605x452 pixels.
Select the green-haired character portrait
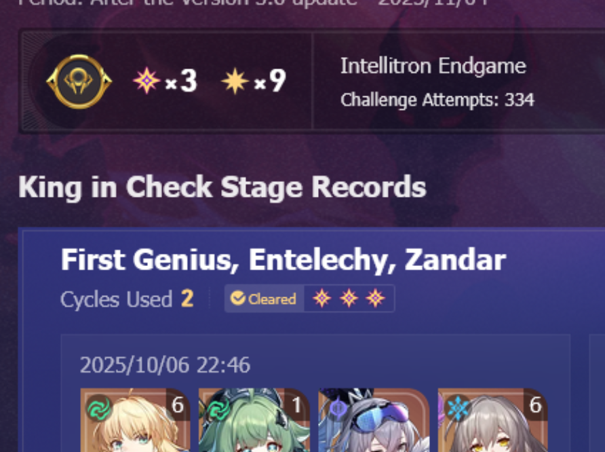pyautogui.click(x=254, y=420)
